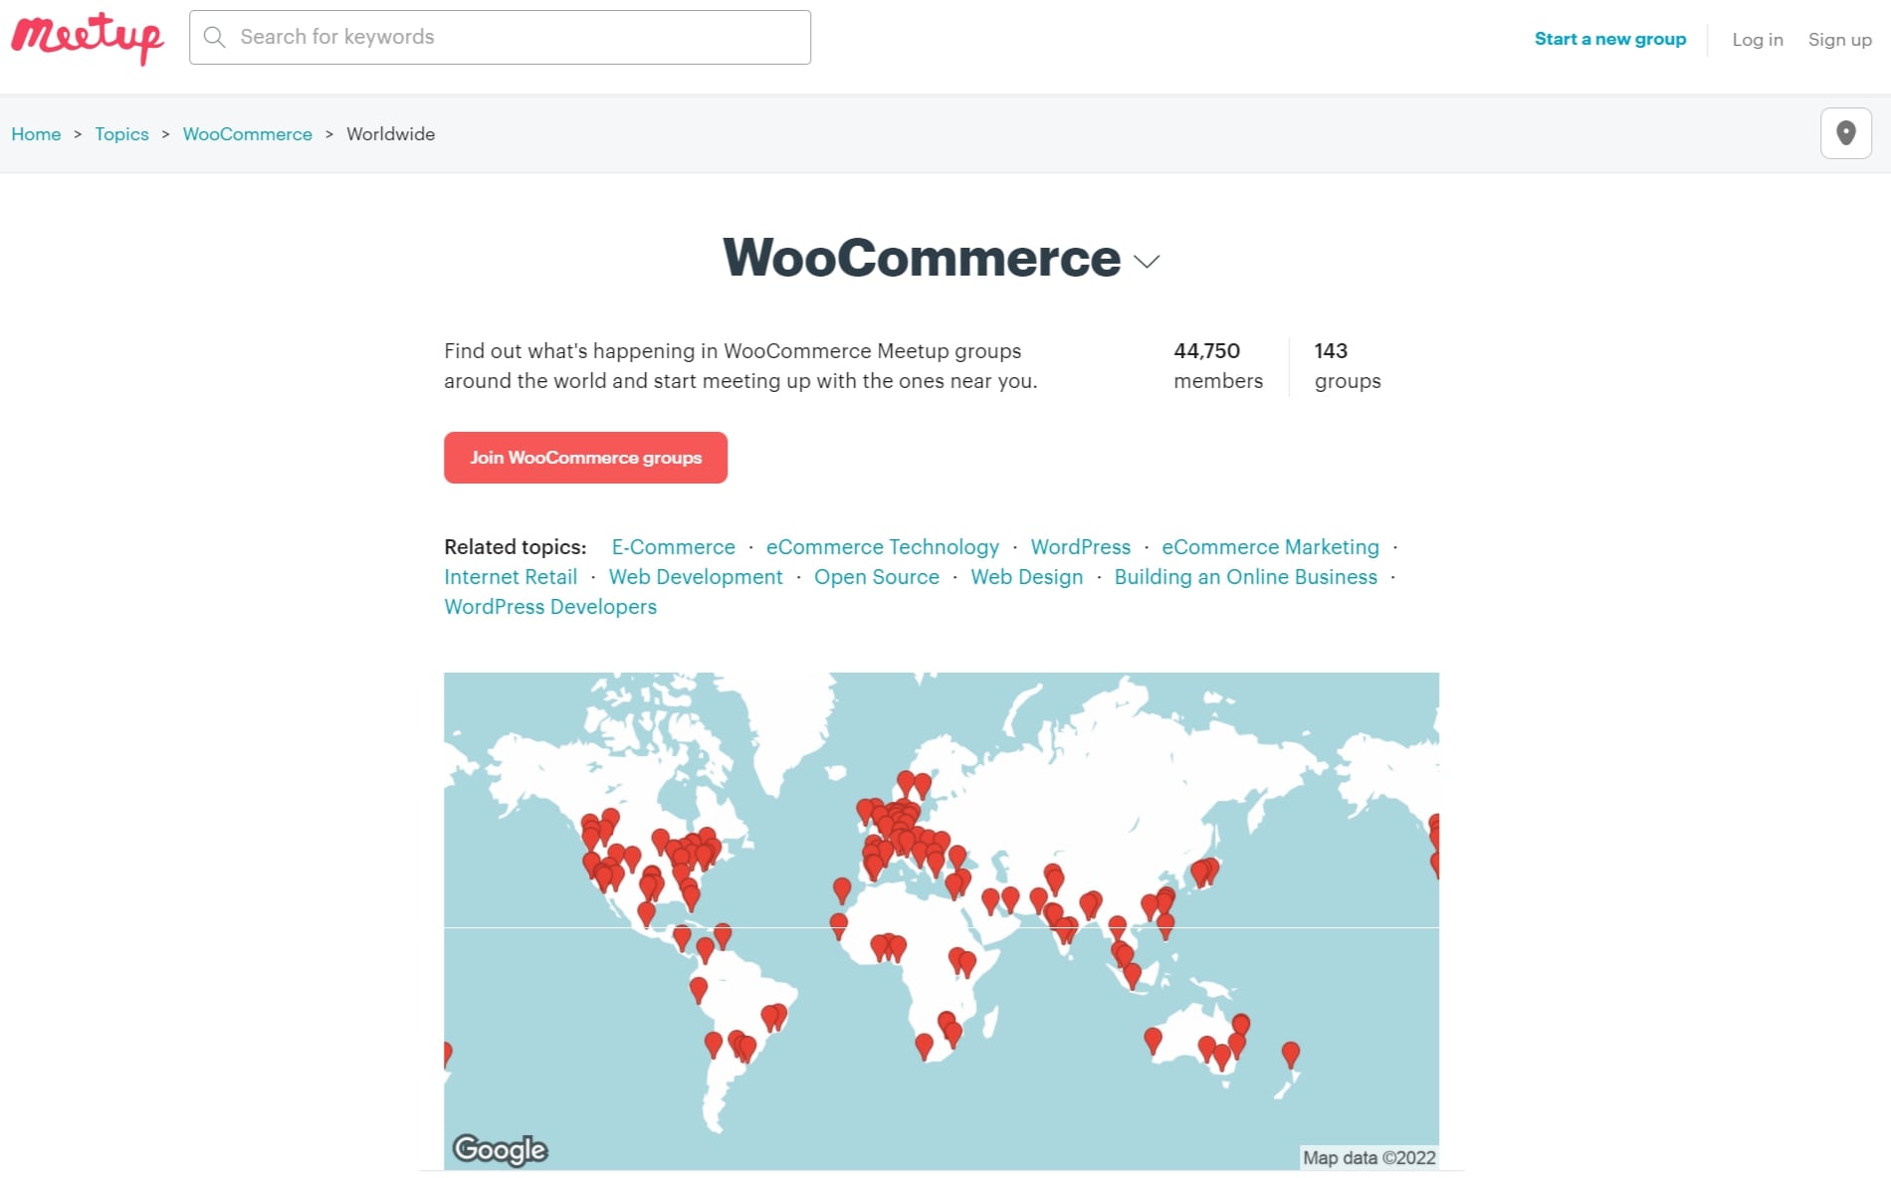Viewport: 1891px width, 1178px height.
Task: Open Internet Retail related topic
Action: (x=511, y=577)
